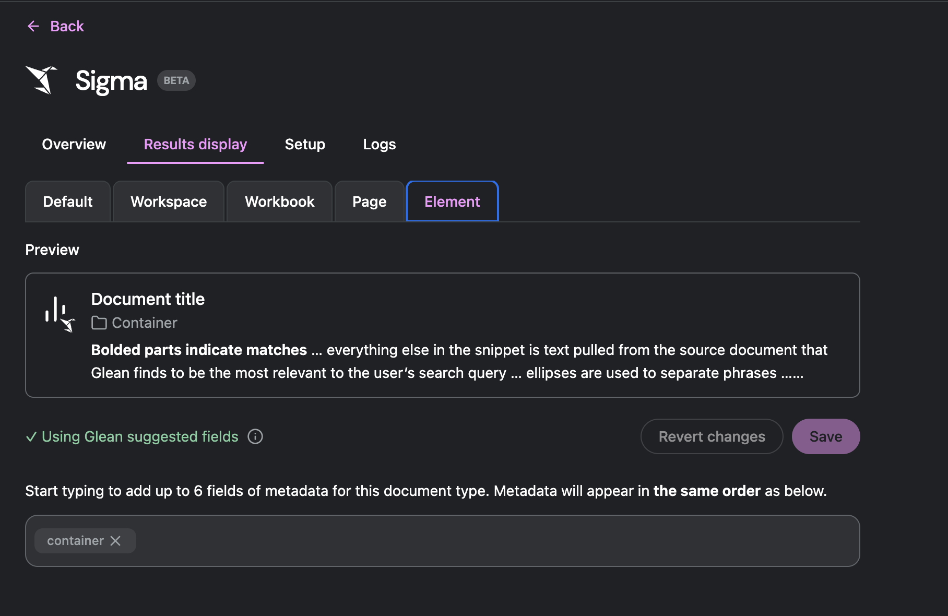
Task: Click the Sigma heading text
Action: [x=111, y=81]
